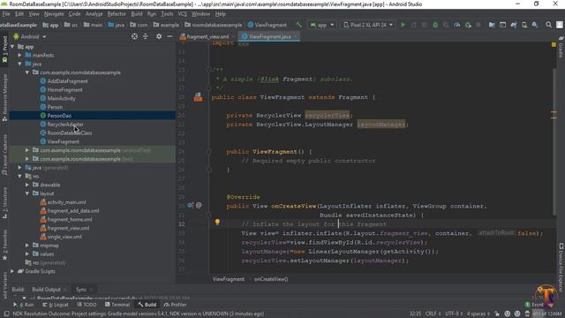The image size is (565, 318).
Task: Click the Search Everywhere magnifier icon
Action: tap(548, 25)
